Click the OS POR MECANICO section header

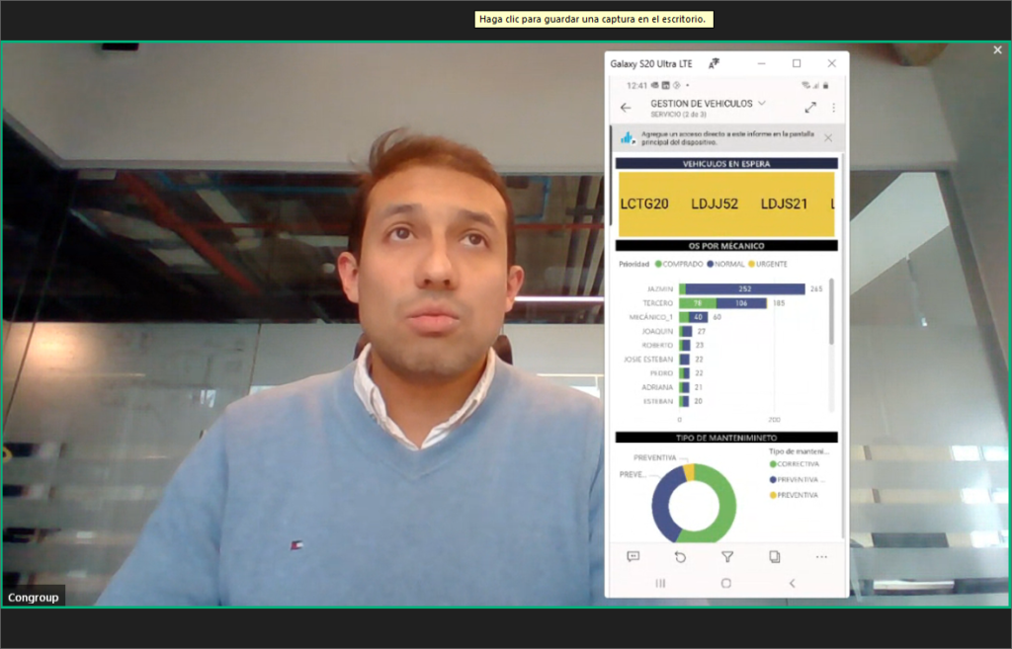726,246
